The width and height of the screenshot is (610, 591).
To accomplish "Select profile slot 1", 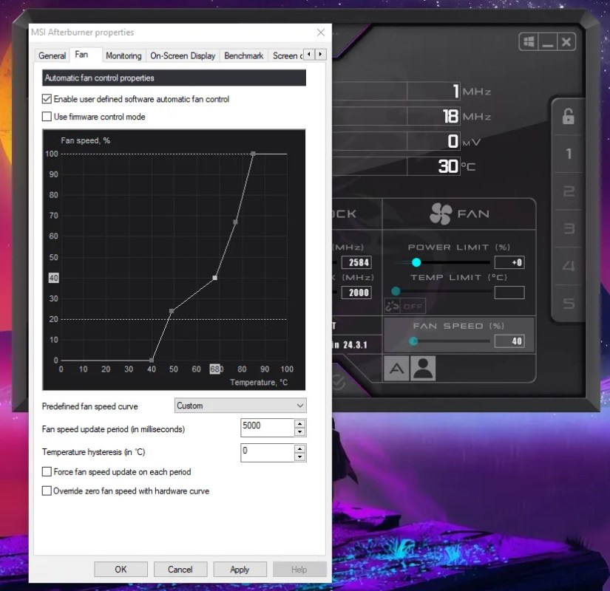I will pos(569,154).
